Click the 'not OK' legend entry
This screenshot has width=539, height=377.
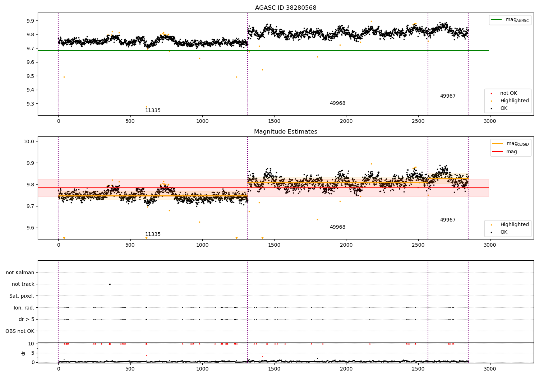508,93
